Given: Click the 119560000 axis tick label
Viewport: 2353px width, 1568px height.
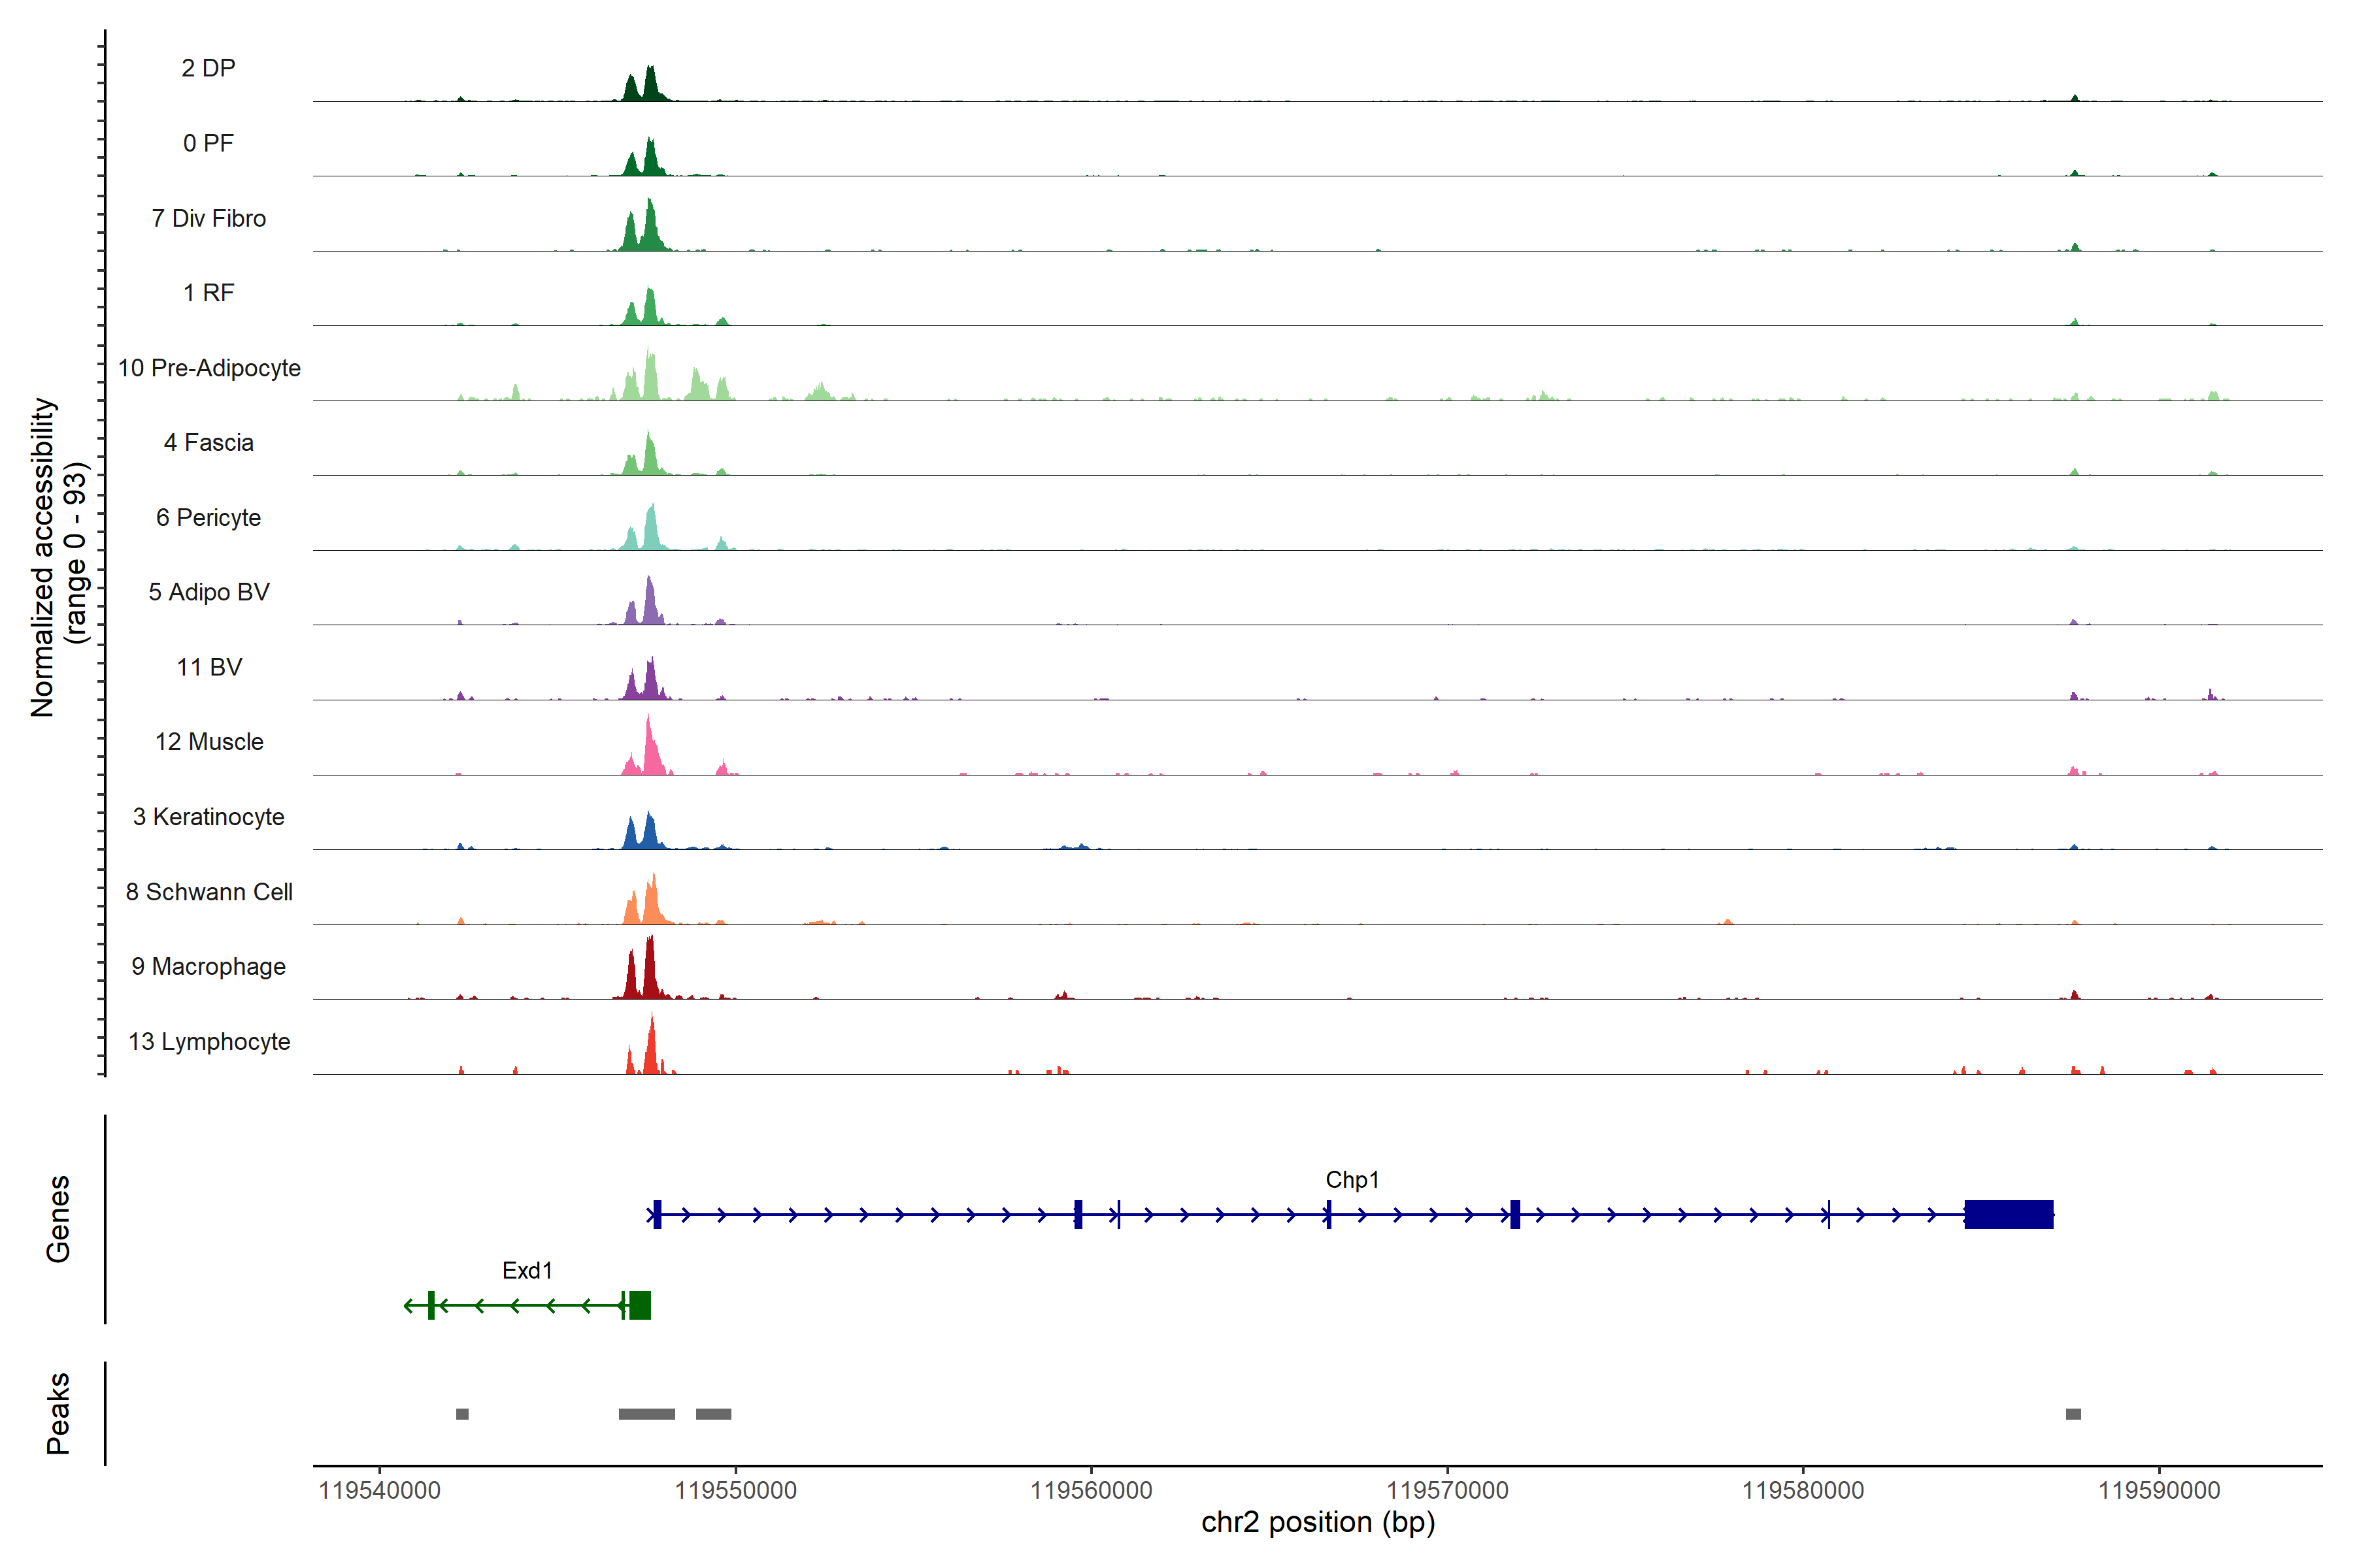Looking at the screenshot, I should pyautogui.click(x=1090, y=1490).
